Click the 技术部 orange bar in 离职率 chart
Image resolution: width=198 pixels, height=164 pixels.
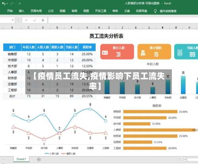click(x=137, y=124)
